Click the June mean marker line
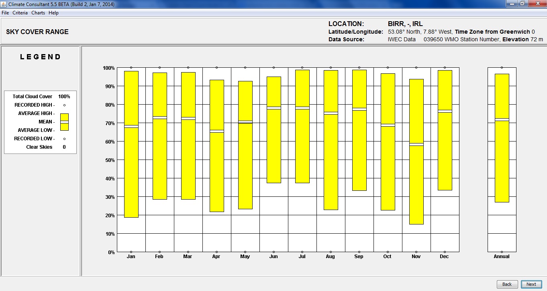This screenshot has height=291, width=547. point(274,108)
